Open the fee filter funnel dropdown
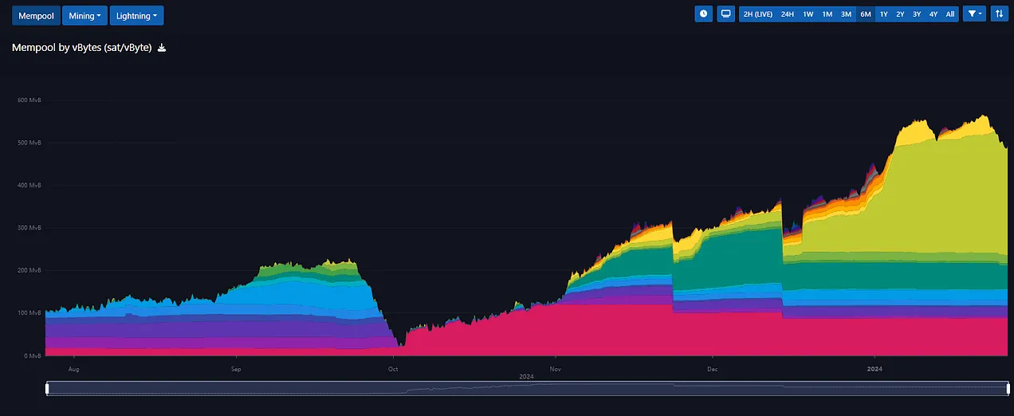 point(974,14)
